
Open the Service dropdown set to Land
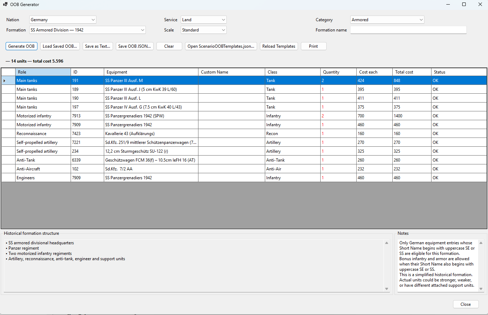[204, 20]
